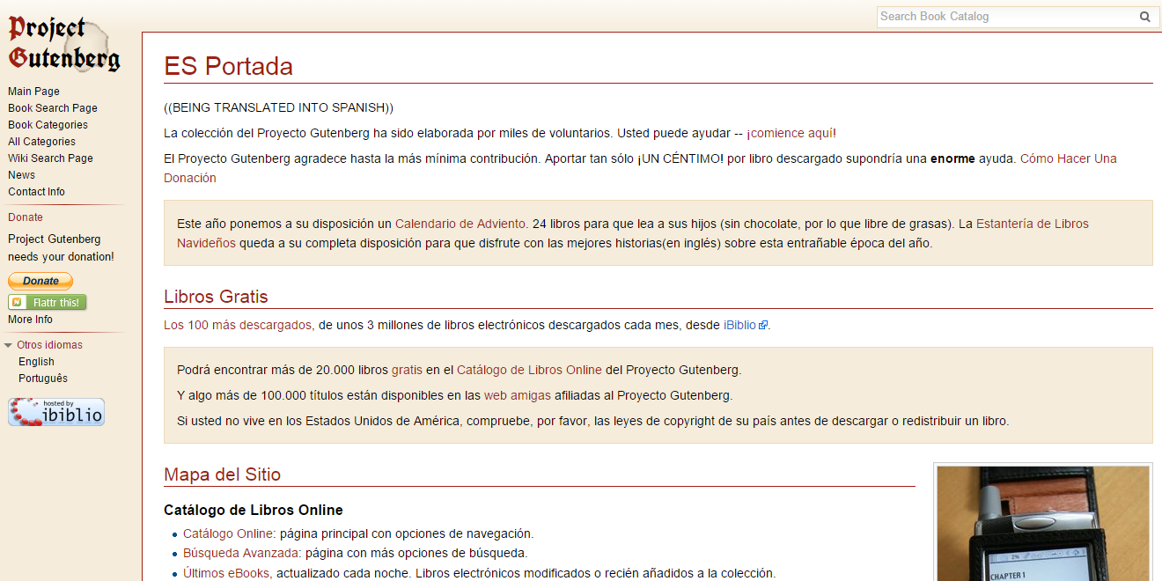Follow the ¡comience aquí link
The width and height of the screenshot is (1162, 581).
(x=790, y=133)
